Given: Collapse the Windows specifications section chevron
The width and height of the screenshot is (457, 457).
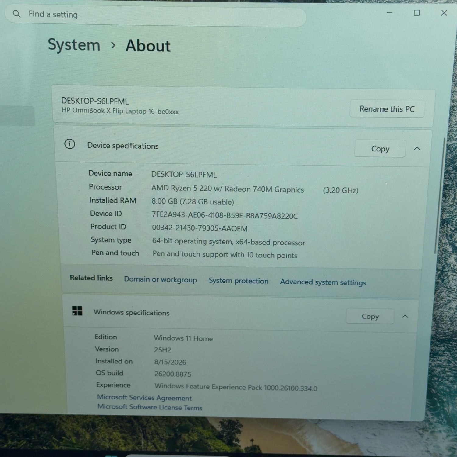Looking at the screenshot, I should pyautogui.click(x=405, y=317).
